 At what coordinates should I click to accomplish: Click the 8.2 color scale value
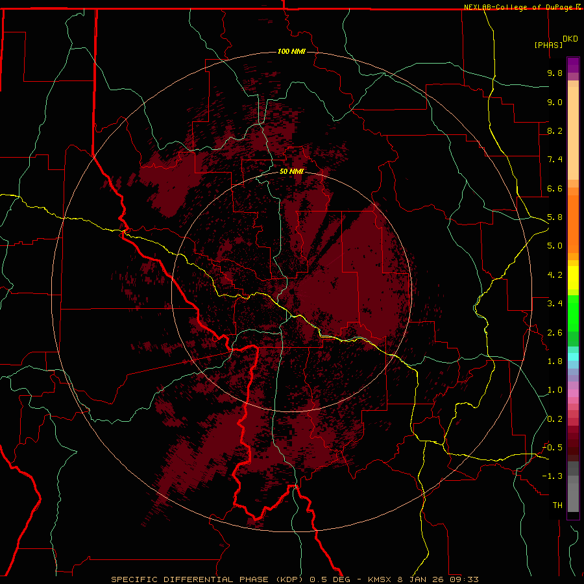(x=555, y=130)
